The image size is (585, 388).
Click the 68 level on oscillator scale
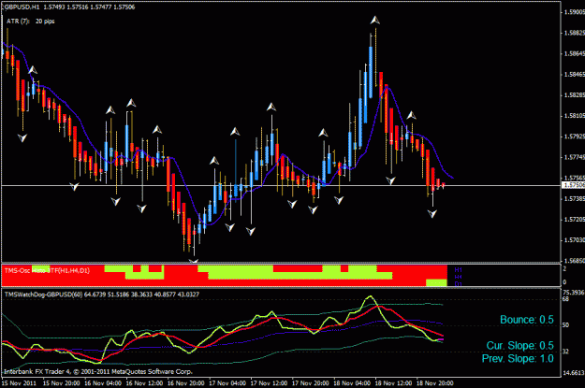point(565,299)
